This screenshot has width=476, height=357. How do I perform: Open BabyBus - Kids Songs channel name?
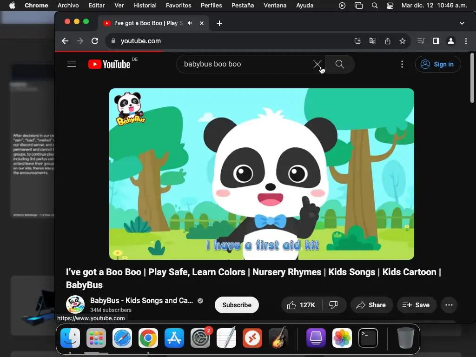(x=141, y=301)
